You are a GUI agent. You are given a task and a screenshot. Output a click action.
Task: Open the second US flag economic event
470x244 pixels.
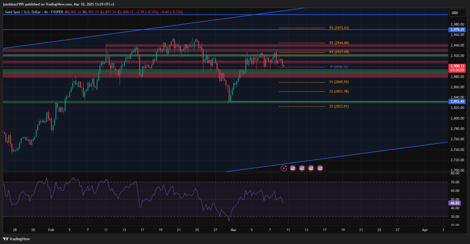click(x=302, y=168)
